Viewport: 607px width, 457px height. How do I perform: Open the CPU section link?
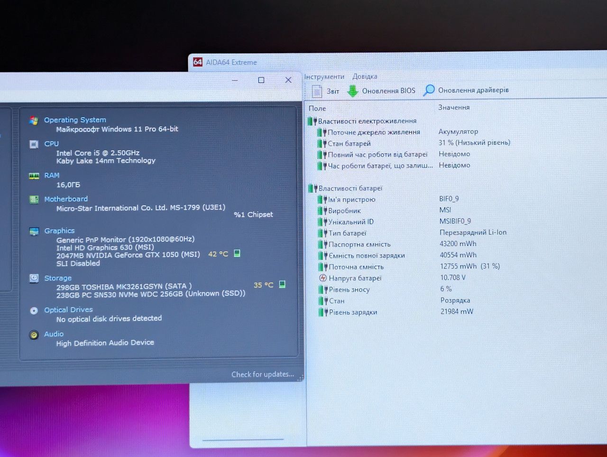pyautogui.click(x=52, y=144)
